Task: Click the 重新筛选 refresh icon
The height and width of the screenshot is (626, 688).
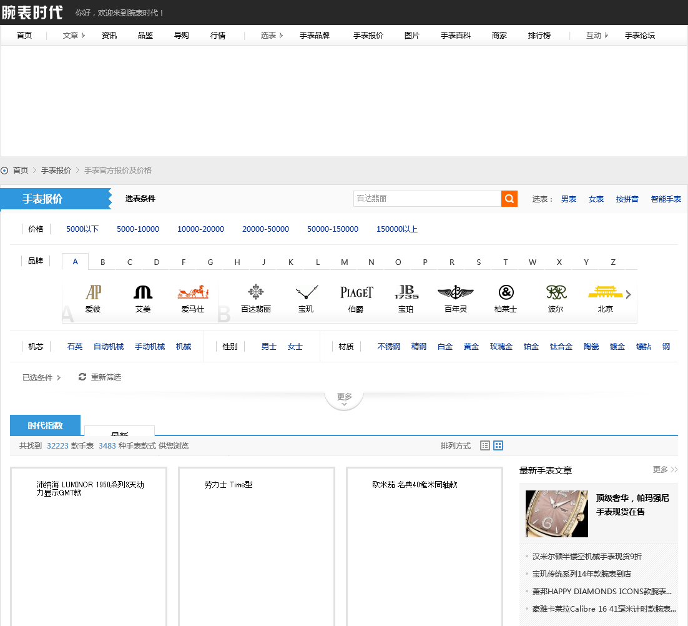Action: click(x=82, y=377)
